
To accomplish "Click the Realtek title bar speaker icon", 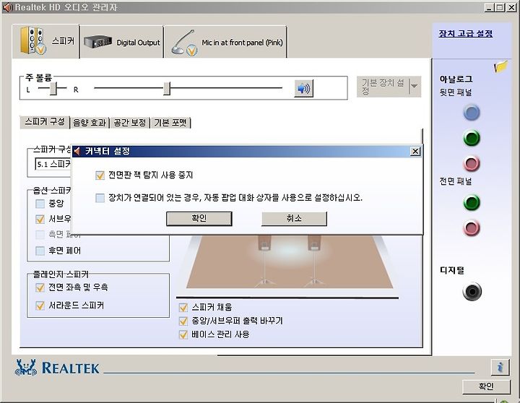I will (7, 7).
